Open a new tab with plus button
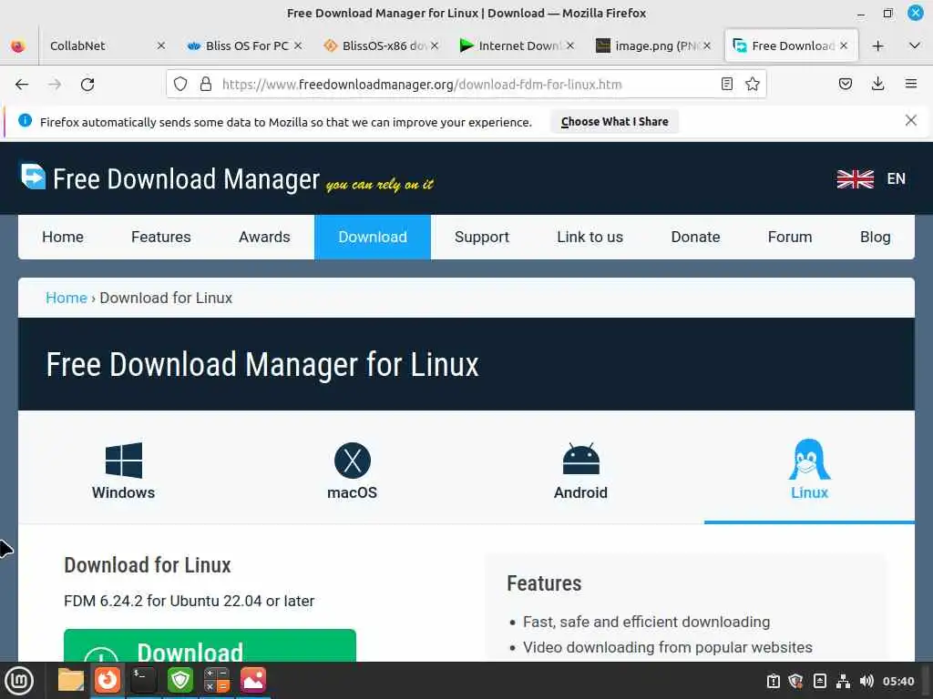This screenshot has height=699, width=933. [x=877, y=46]
